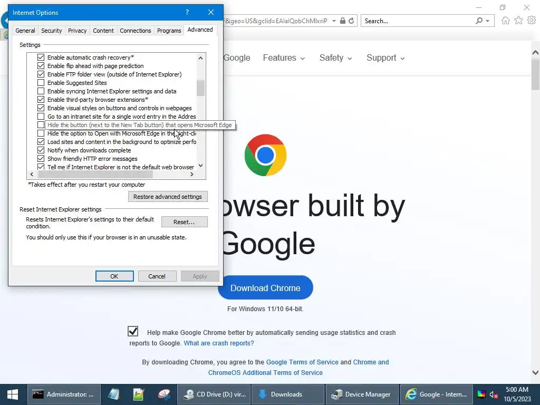Screen dimensions: 540x405
Task: Click the Download Chrome button
Action: click(265, 288)
